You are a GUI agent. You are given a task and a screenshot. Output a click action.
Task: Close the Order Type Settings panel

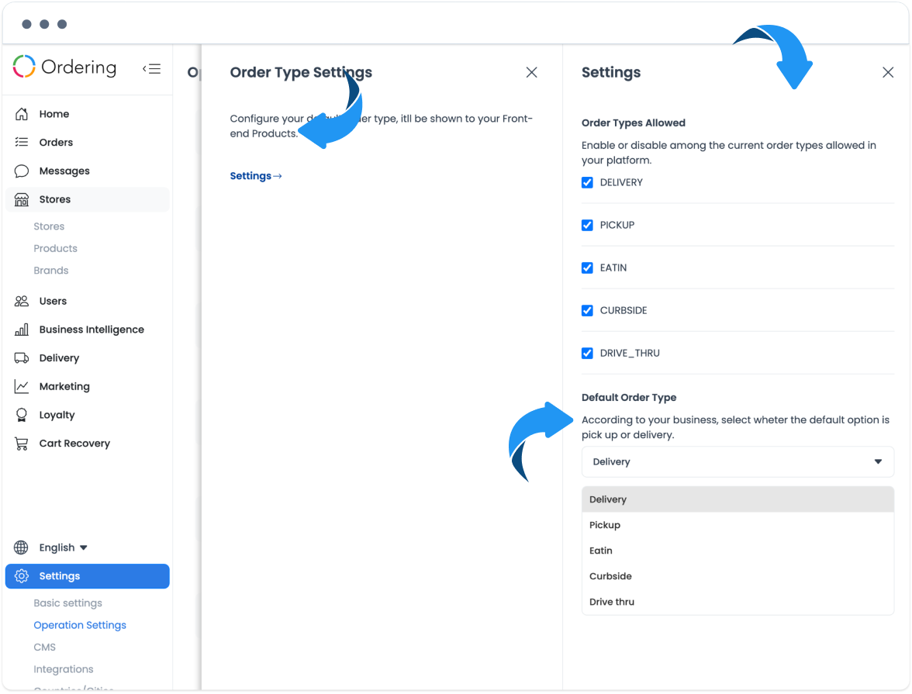click(x=532, y=72)
